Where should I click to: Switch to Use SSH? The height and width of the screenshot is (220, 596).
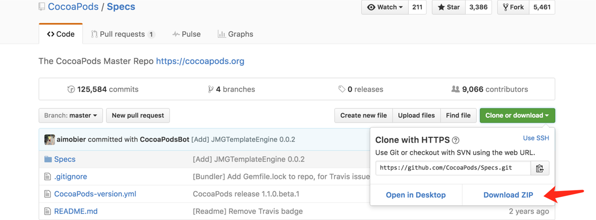tap(535, 138)
